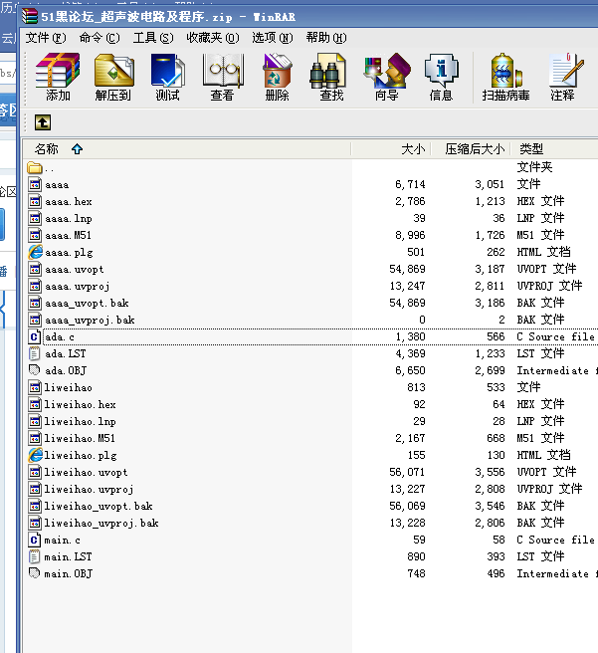Show archive 信息 (Info) icon
The height and width of the screenshot is (653, 598).
point(441,77)
